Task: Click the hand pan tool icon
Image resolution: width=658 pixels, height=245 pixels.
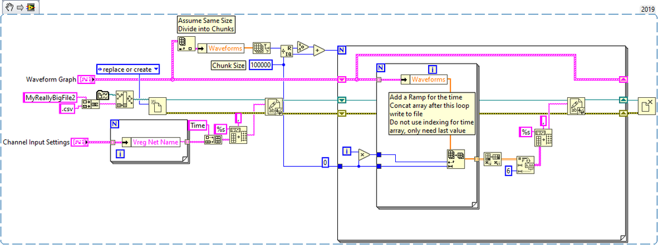Action: pyautogui.click(x=9, y=7)
